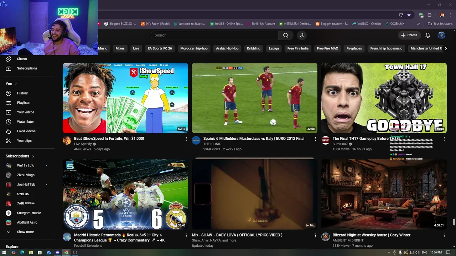Click the search magnifier button
The width and height of the screenshot is (456, 256).
286,35
